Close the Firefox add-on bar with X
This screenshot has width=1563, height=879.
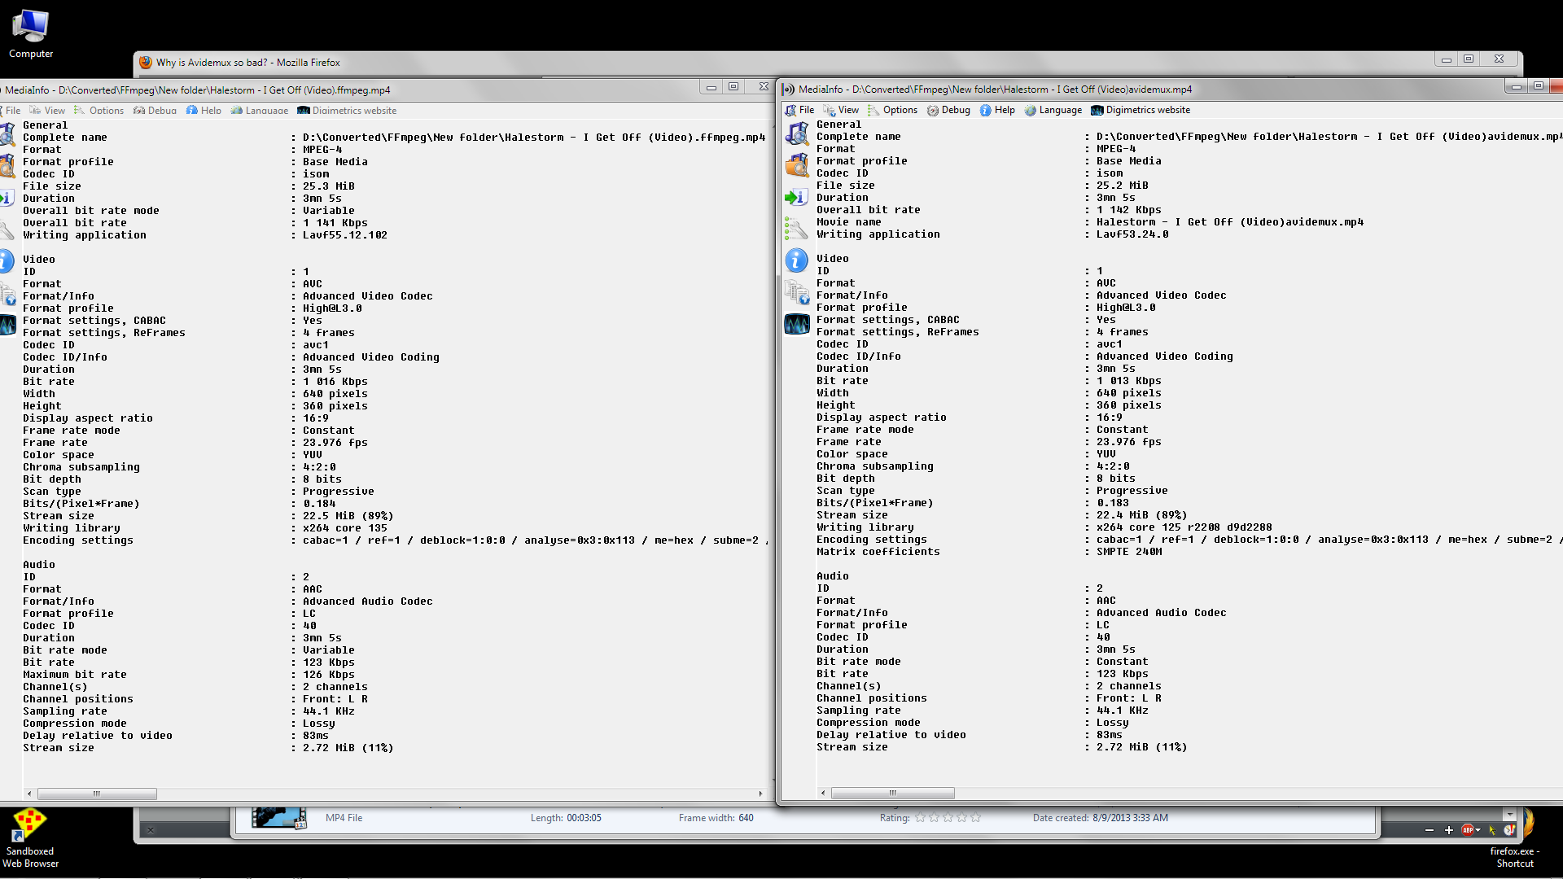pyautogui.click(x=150, y=830)
